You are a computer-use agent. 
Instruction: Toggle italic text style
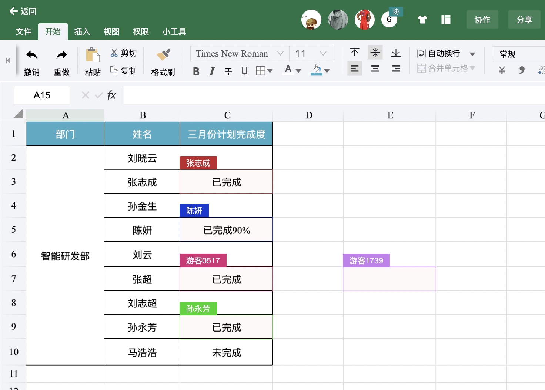click(x=212, y=71)
